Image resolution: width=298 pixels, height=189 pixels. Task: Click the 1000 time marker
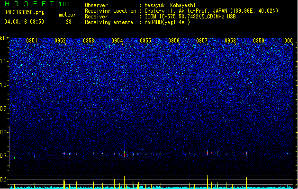click(x=287, y=41)
